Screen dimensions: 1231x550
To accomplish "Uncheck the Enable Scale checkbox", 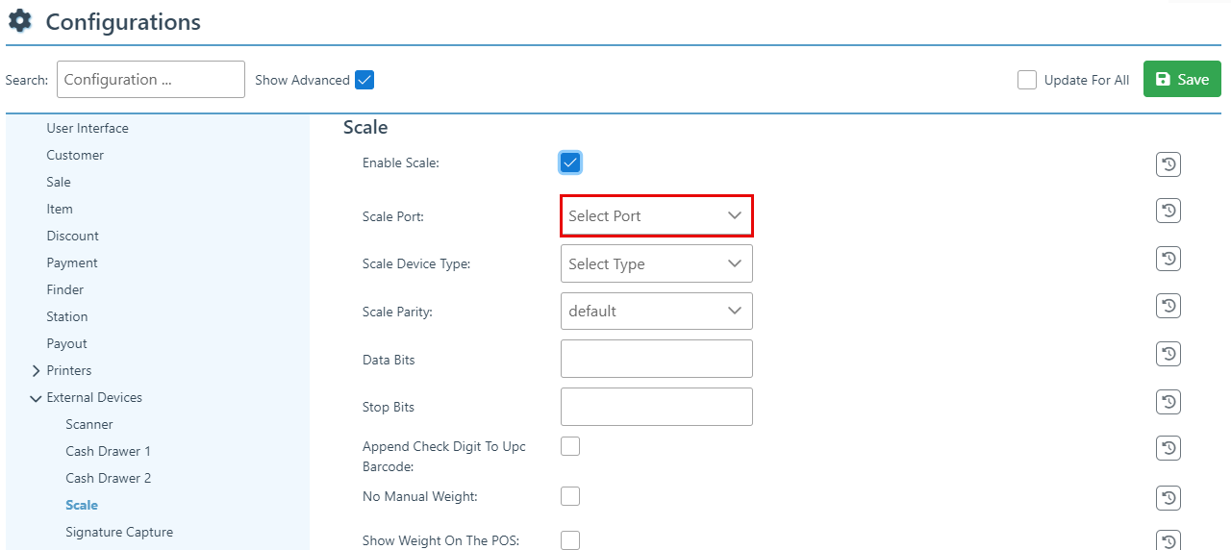I will [570, 162].
